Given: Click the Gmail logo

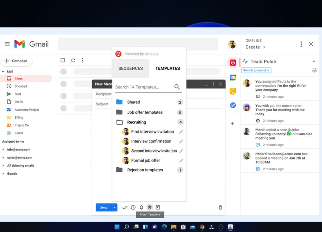Looking at the screenshot, I should [31, 44].
